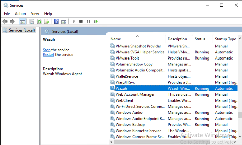242x145 pixels.
Task: Click gear icon beside Web Account Manager
Action: tap(112, 94)
